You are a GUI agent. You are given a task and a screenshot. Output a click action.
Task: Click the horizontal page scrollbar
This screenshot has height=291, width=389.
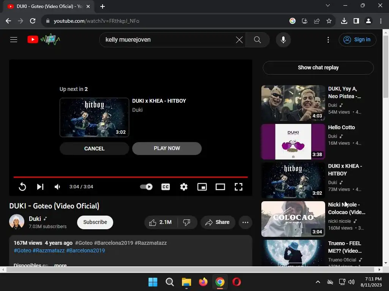[x=190, y=269]
